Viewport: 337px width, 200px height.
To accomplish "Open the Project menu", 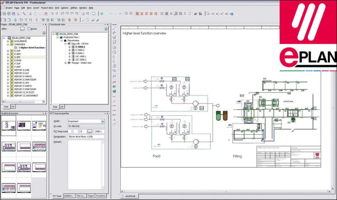I will [x=9, y=8].
